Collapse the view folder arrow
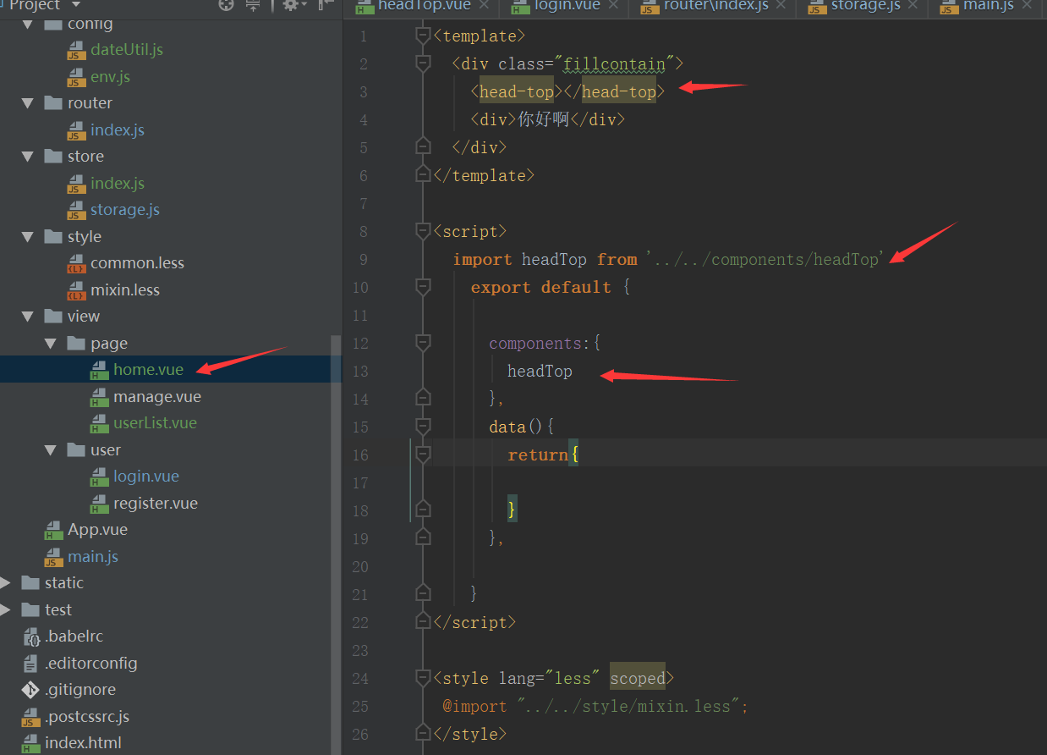 coord(28,317)
